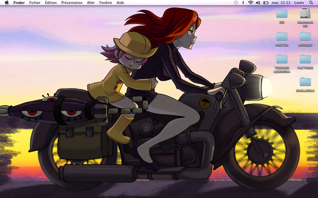The width and height of the screenshot is (318, 198).
Task: Click the battery status icon
Action: click(x=266, y=3)
